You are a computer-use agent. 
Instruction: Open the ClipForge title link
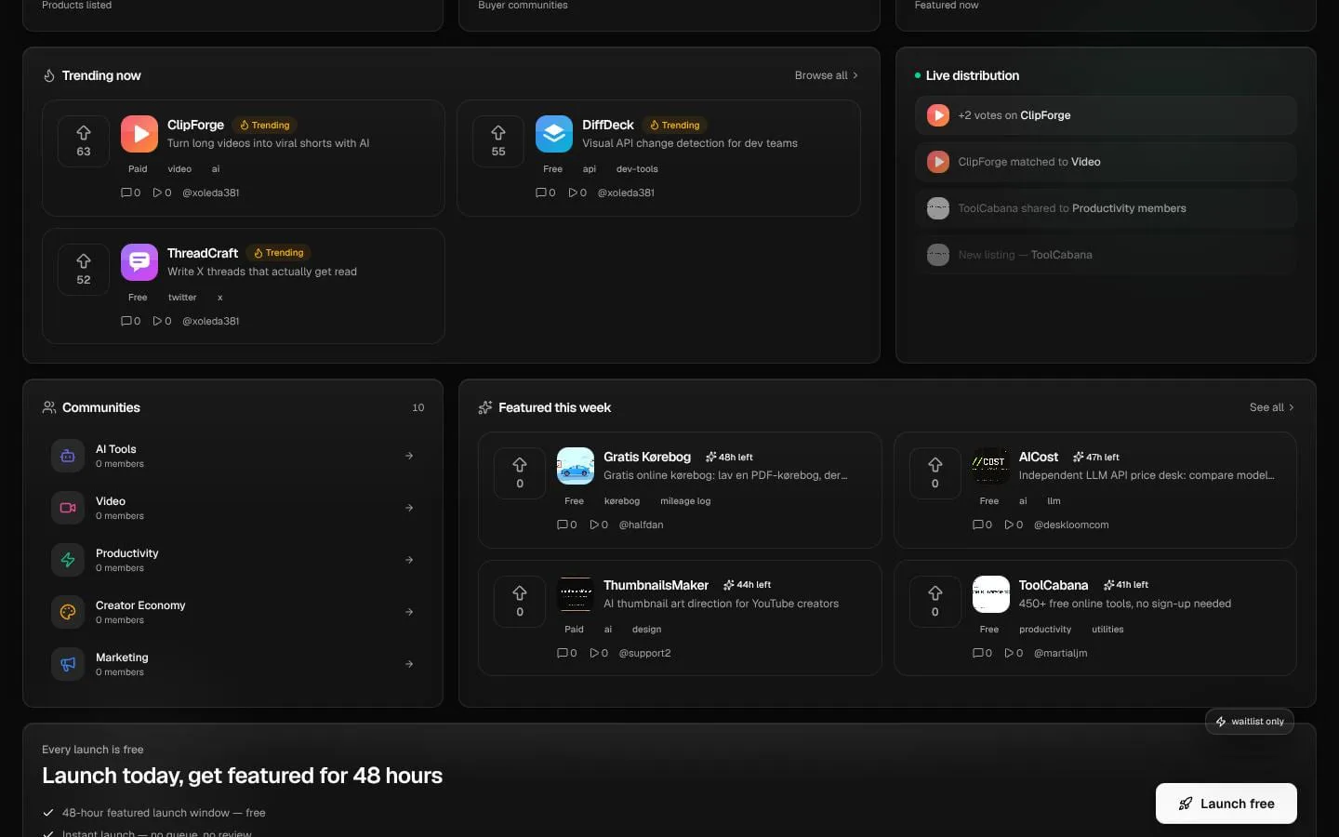pyautogui.click(x=195, y=125)
